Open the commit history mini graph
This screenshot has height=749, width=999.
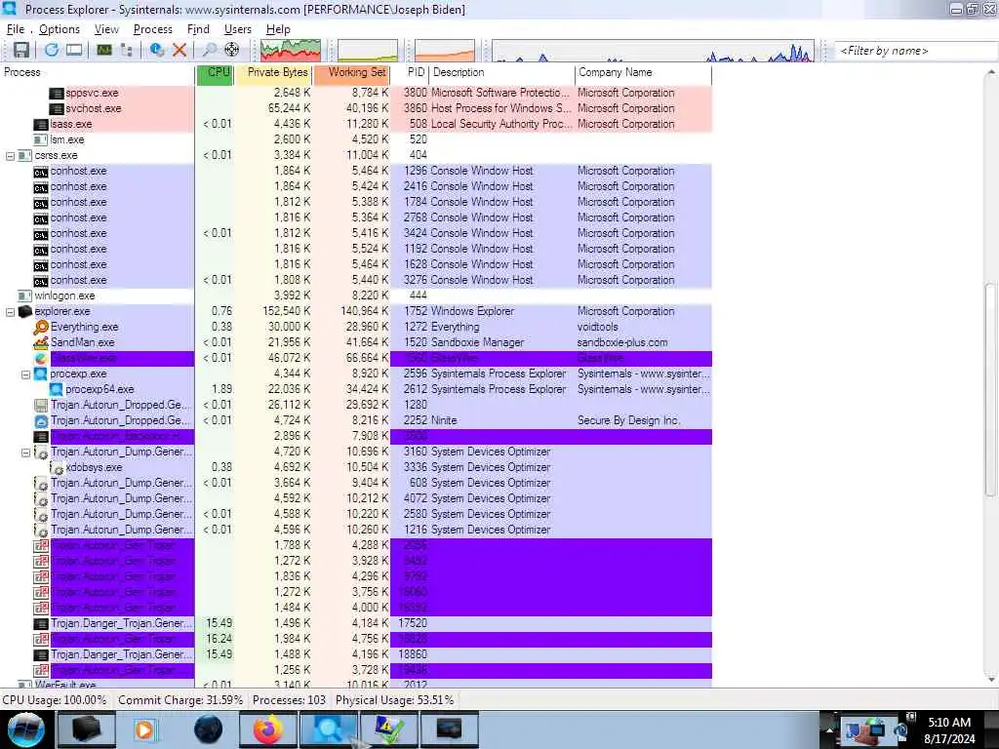[368, 51]
